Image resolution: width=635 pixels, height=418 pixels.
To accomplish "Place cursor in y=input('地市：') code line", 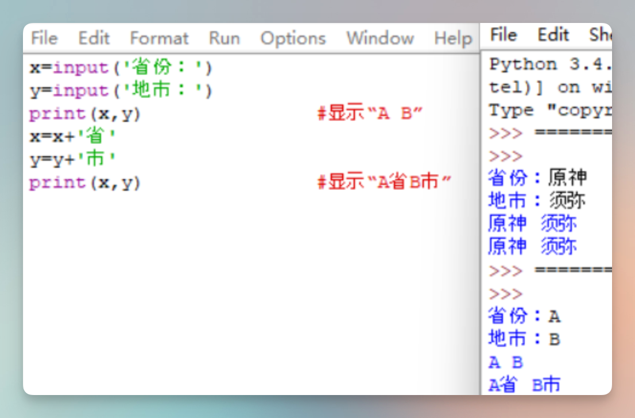I will click(x=121, y=91).
